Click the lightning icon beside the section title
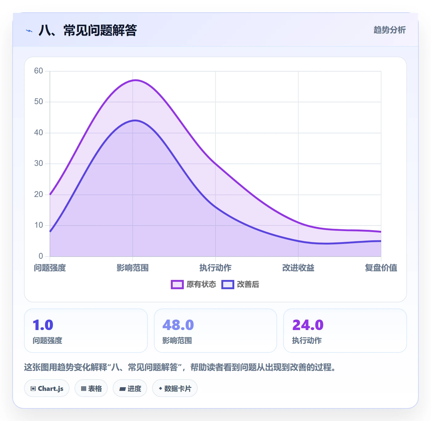Image resolution: width=431 pixels, height=421 pixels. click(29, 31)
